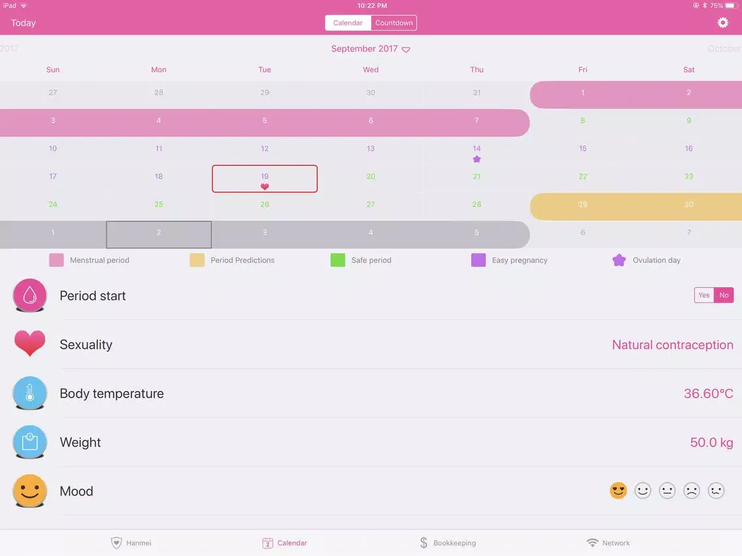
Task: Tap the Period Predictions yellow swatch
Action: tap(197, 260)
